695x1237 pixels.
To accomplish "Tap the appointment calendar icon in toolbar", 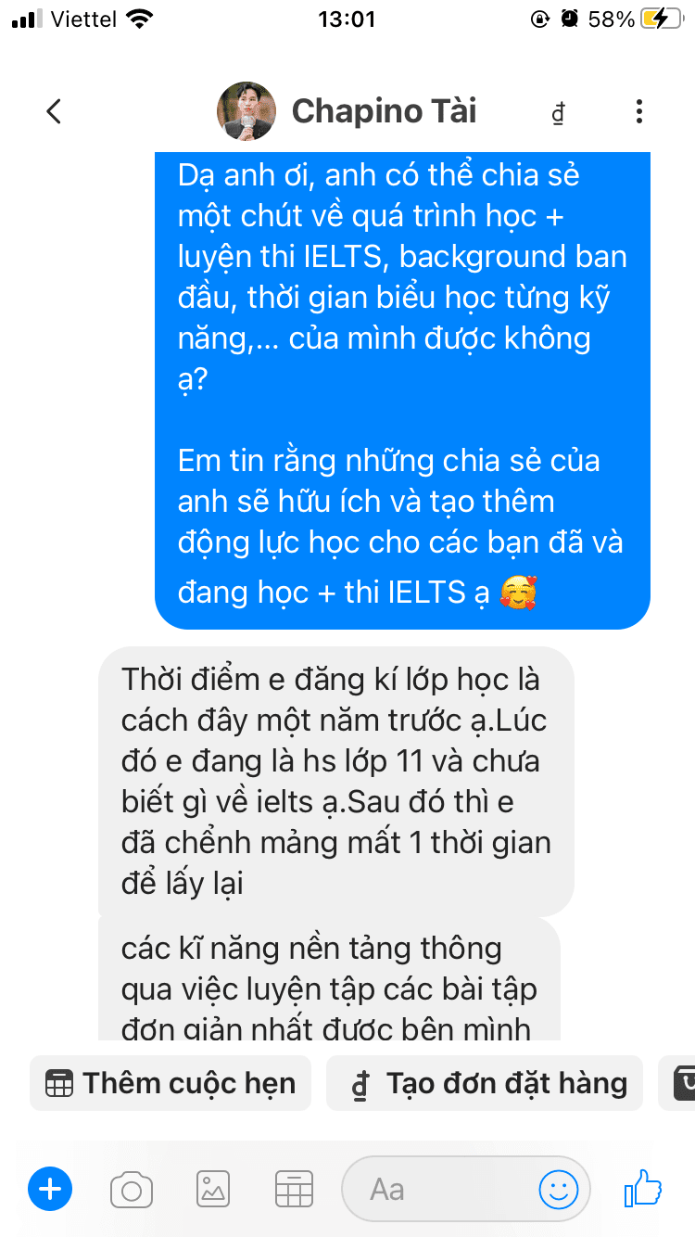I will (x=295, y=1190).
